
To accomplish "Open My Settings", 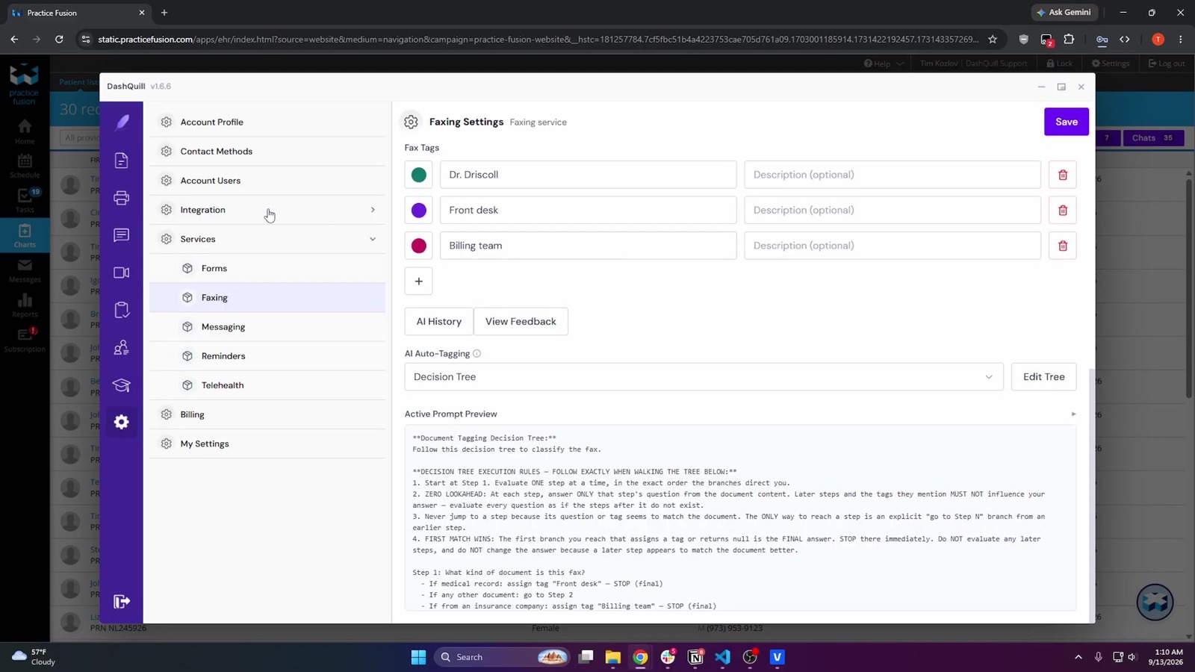I will click(x=267, y=444).
